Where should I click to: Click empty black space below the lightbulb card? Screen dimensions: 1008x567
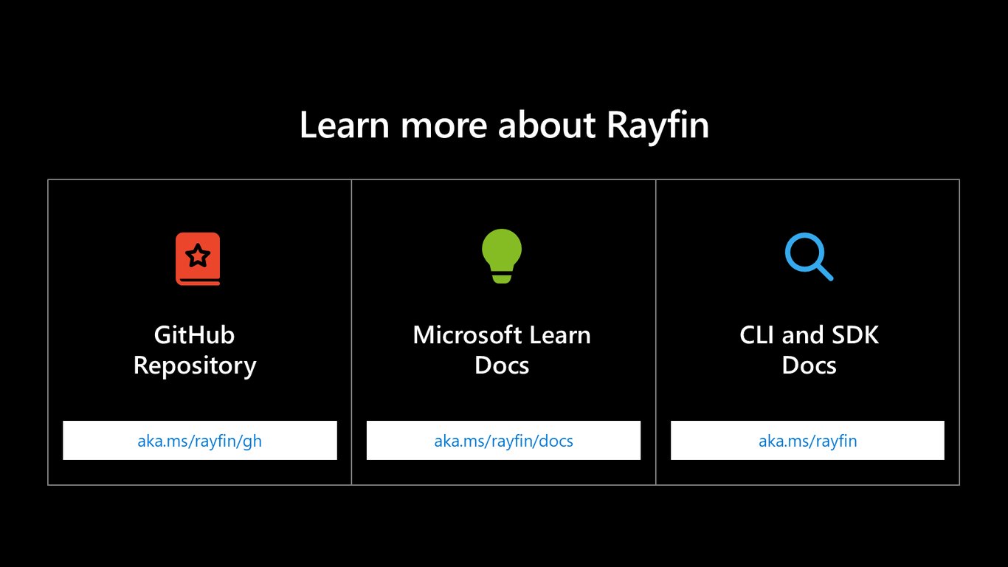pyautogui.click(x=503, y=524)
